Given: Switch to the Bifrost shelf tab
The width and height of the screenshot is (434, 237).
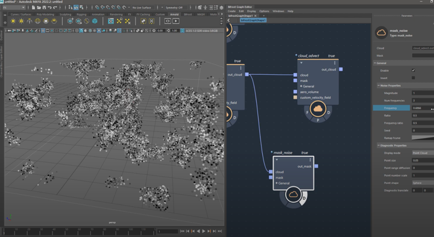Looking at the screenshot, I should point(187,14).
